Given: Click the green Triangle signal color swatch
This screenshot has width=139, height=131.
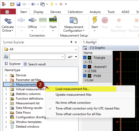Looking at the screenshot, I should click(x=89, y=58).
